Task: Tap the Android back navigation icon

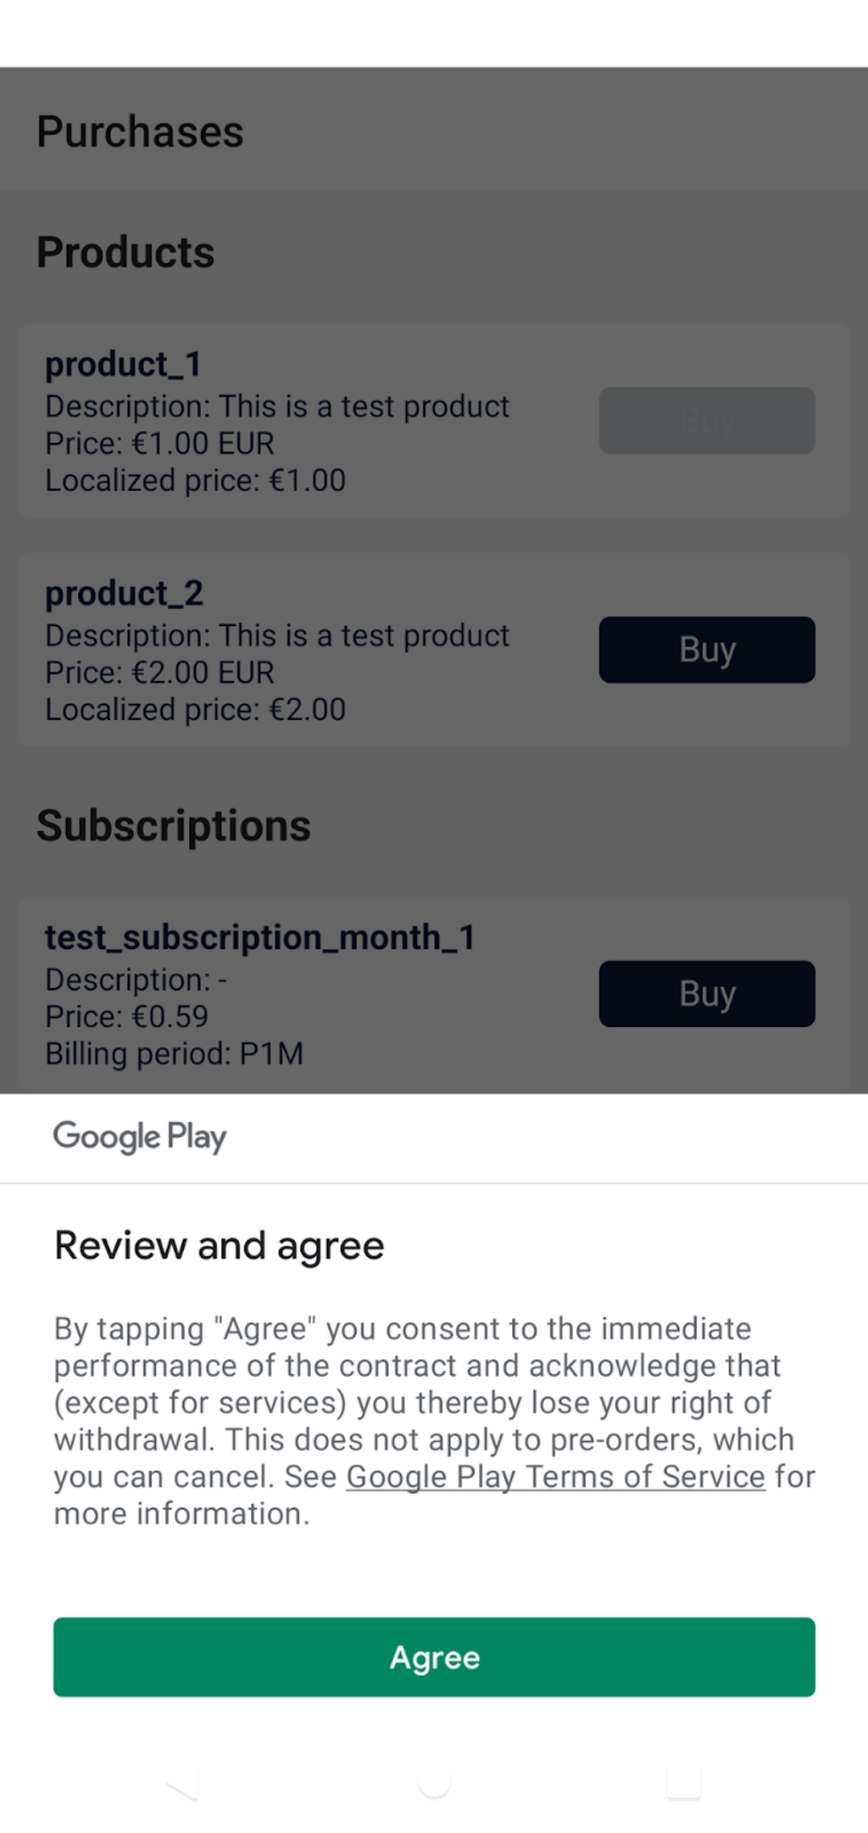Action: [182, 1785]
